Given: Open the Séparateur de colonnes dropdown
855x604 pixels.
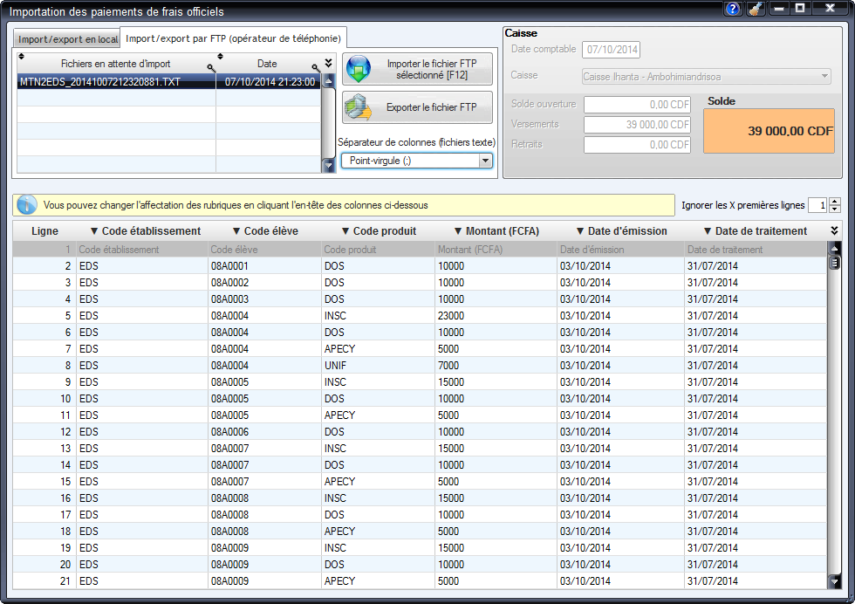Looking at the screenshot, I should click(x=485, y=161).
